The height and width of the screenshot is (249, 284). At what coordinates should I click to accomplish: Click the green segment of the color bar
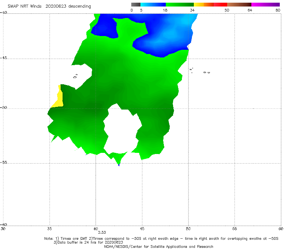tap(180, 5)
